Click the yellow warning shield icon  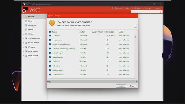click(x=52, y=23)
